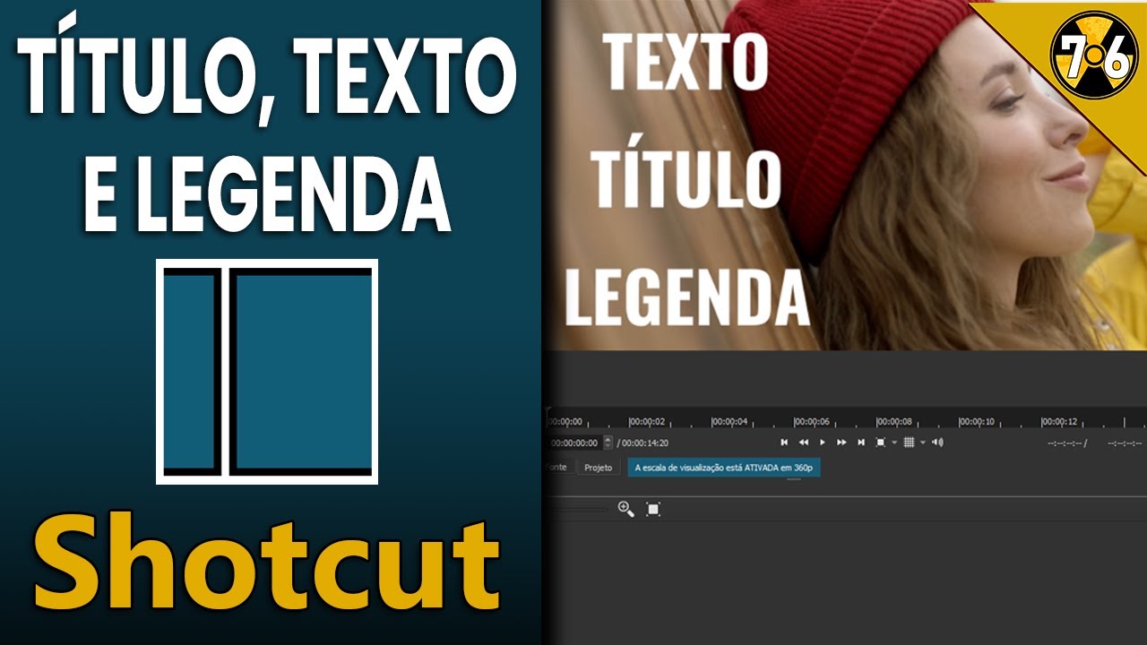Toggle the player grid overlay icon
Image resolution: width=1147 pixels, height=645 pixels.
[x=909, y=443]
